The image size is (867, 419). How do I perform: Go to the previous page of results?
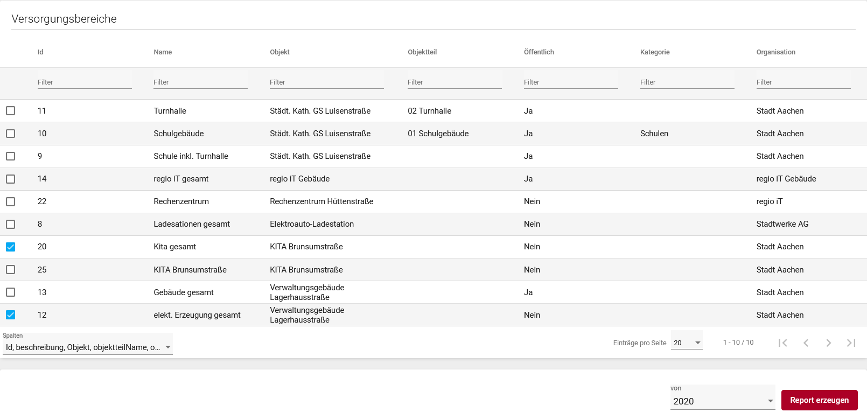(x=806, y=343)
